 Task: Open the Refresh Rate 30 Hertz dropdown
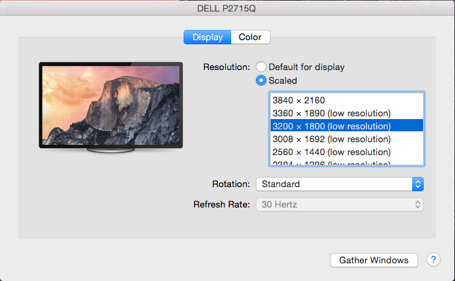(x=339, y=205)
